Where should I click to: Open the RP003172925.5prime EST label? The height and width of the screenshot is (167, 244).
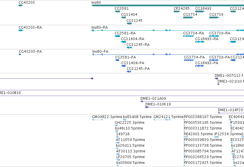(203, 163)
